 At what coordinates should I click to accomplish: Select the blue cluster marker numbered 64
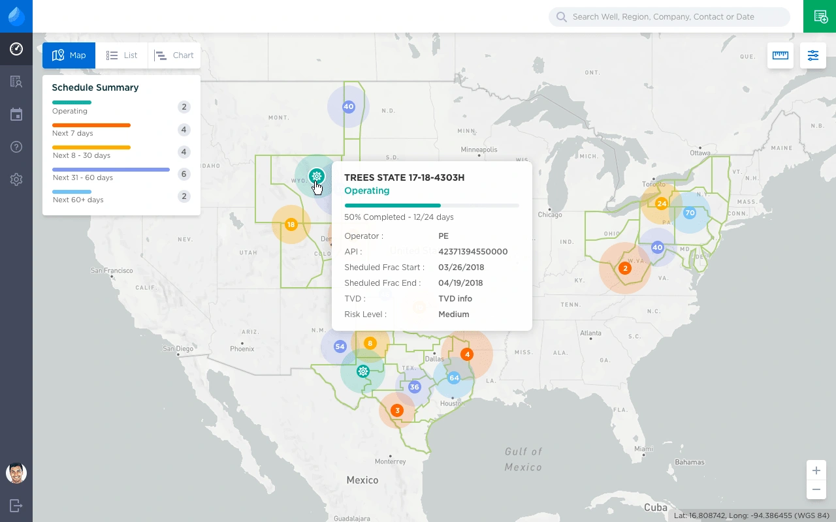[454, 378]
